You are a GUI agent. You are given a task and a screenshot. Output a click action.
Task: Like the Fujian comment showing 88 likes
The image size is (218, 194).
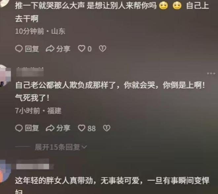click(82, 128)
